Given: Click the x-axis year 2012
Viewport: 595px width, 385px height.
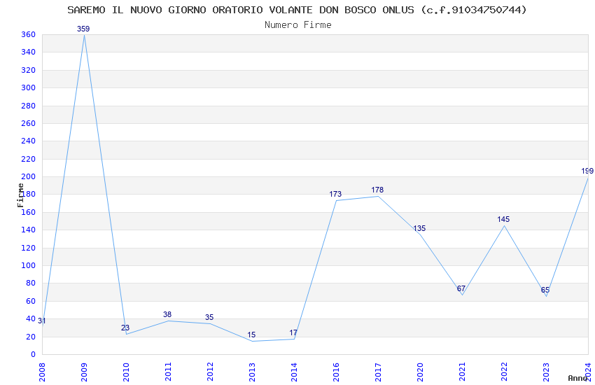Looking at the screenshot, I should 210,372.
